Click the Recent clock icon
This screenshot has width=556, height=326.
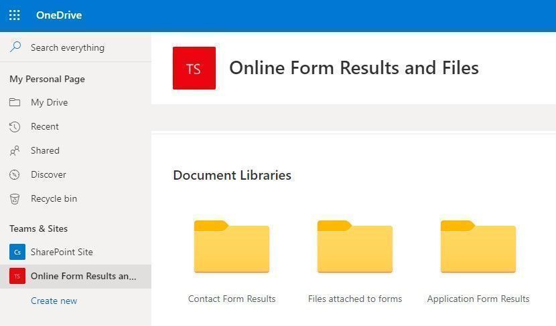click(x=15, y=126)
